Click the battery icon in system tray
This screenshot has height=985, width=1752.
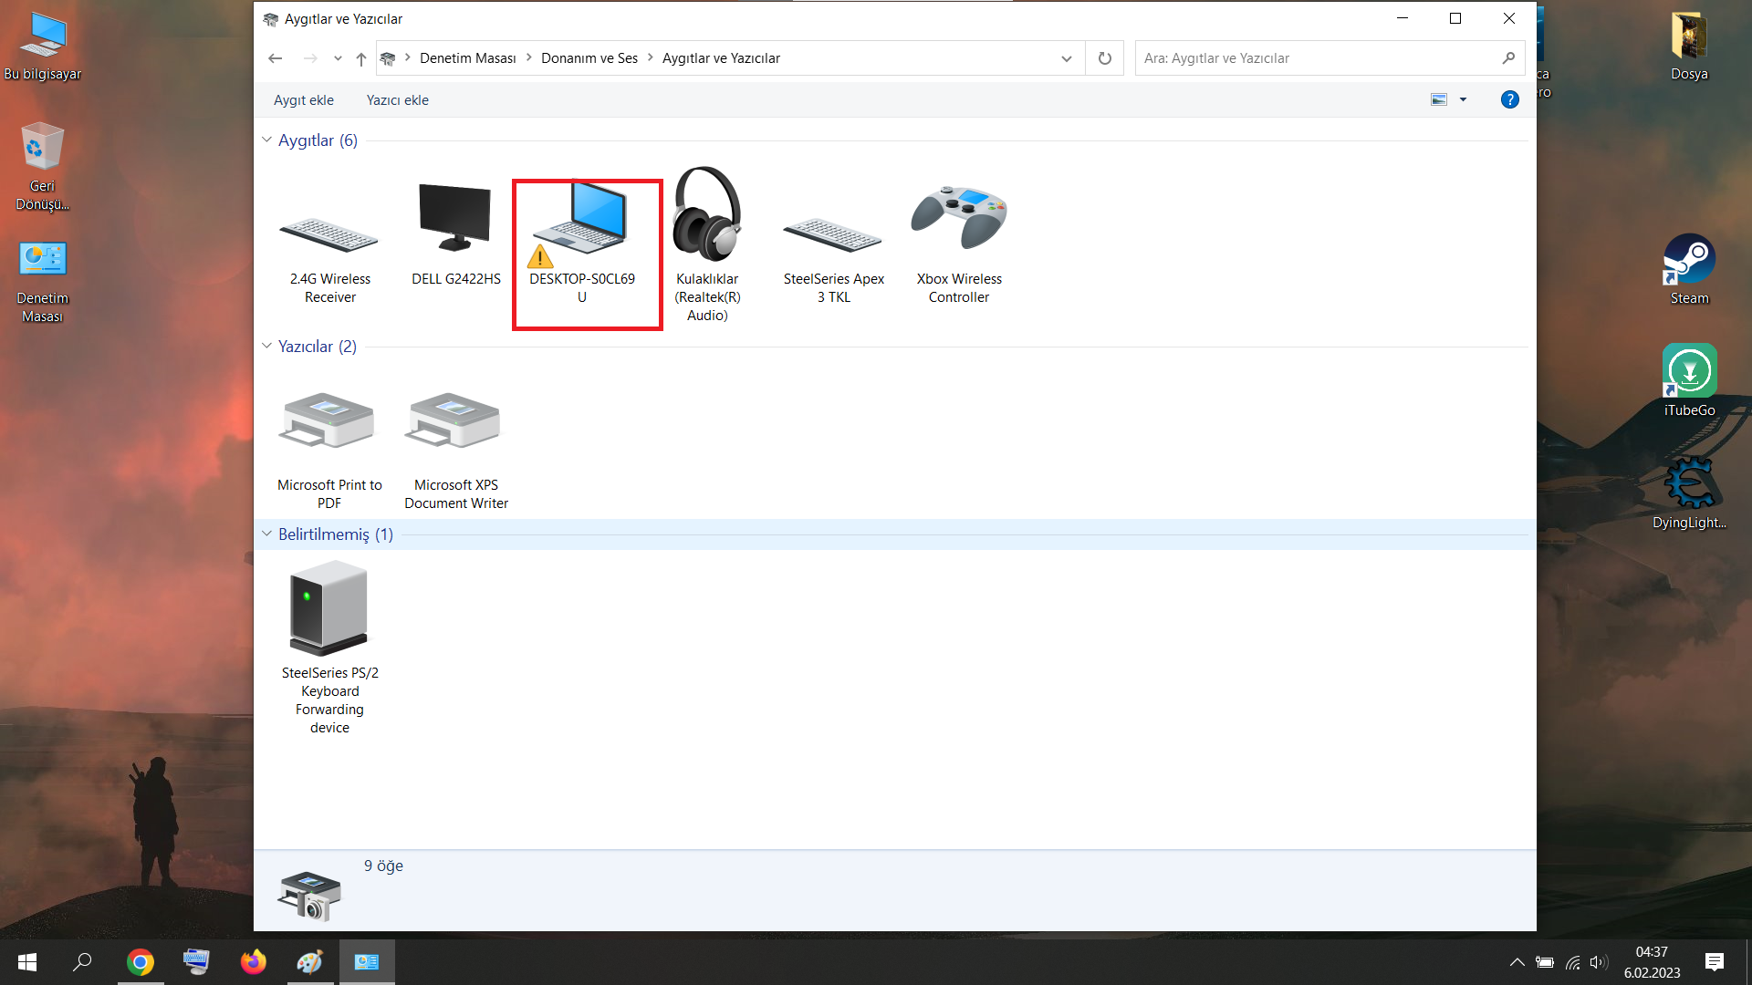pos(1544,962)
